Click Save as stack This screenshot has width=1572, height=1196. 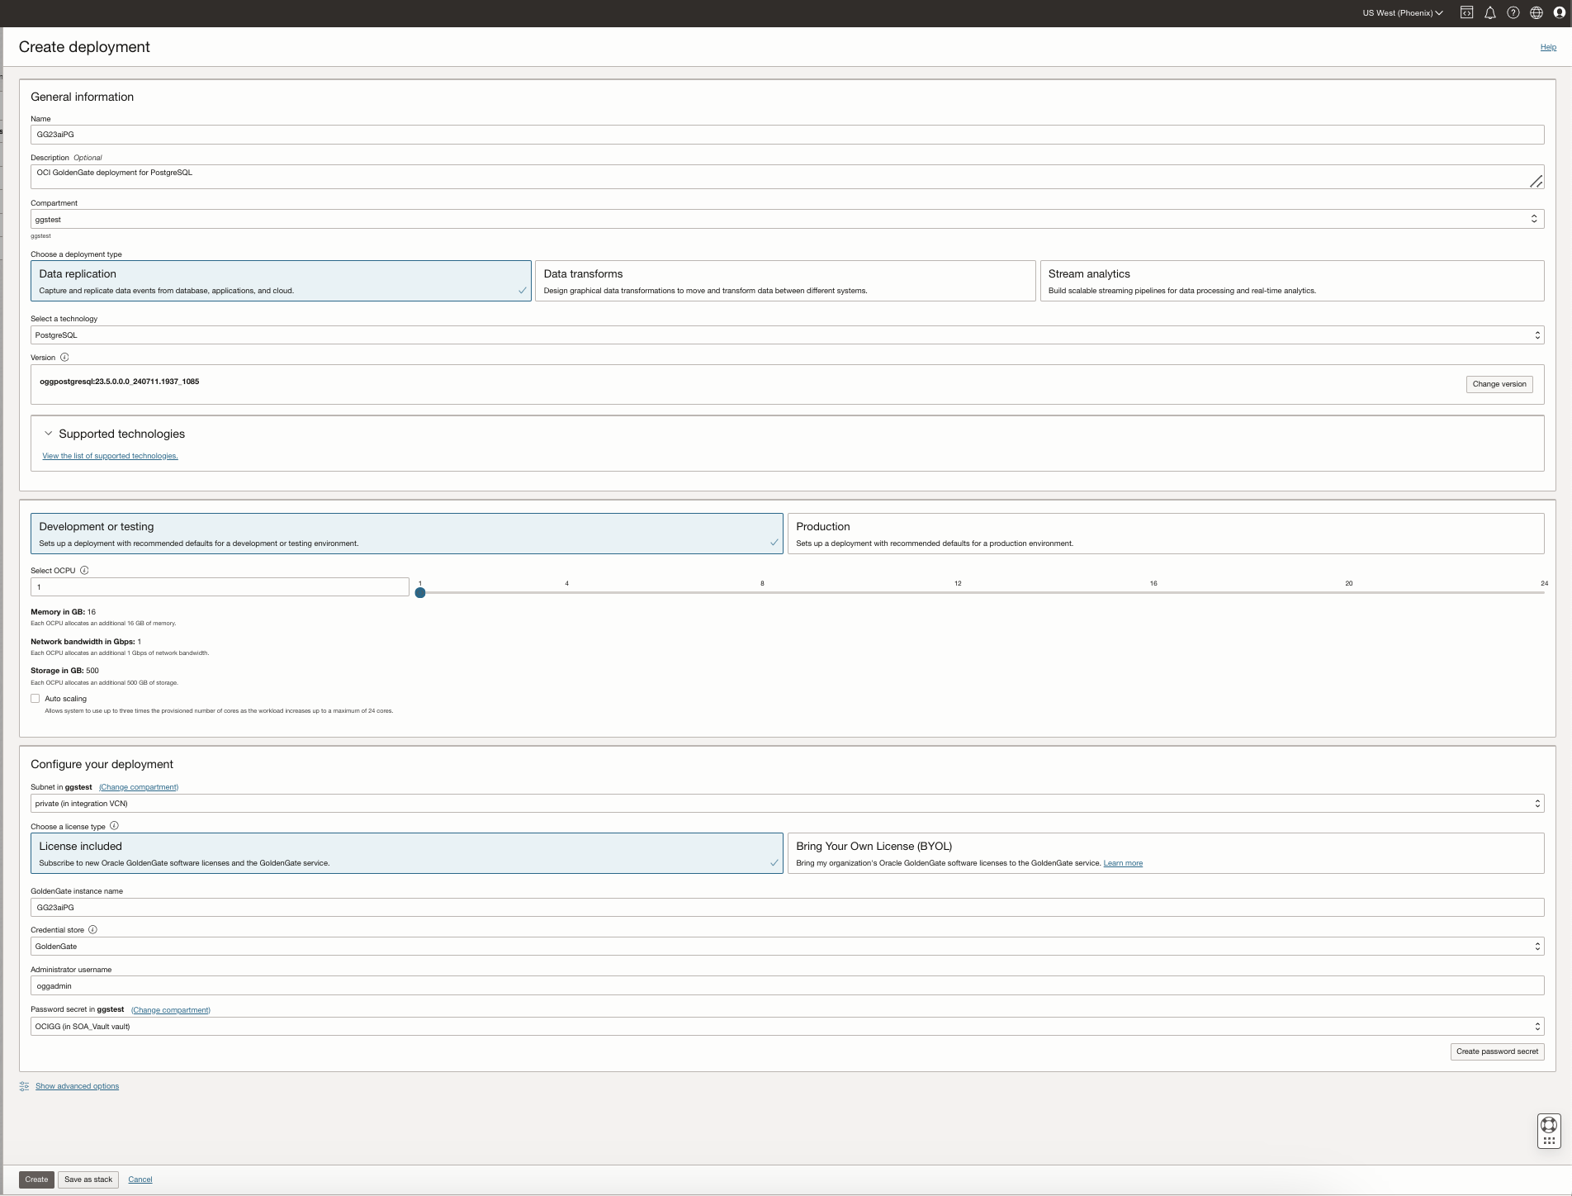point(88,1179)
